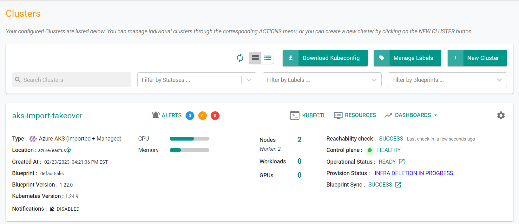
Task: Click the location target icon next to azure/eastus
Action: pos(69,150)
